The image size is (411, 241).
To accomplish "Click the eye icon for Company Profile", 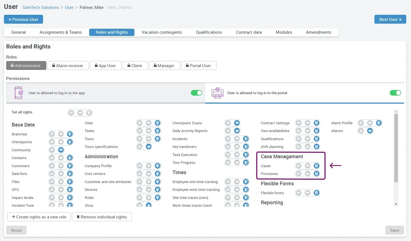I will click(149, 166).
